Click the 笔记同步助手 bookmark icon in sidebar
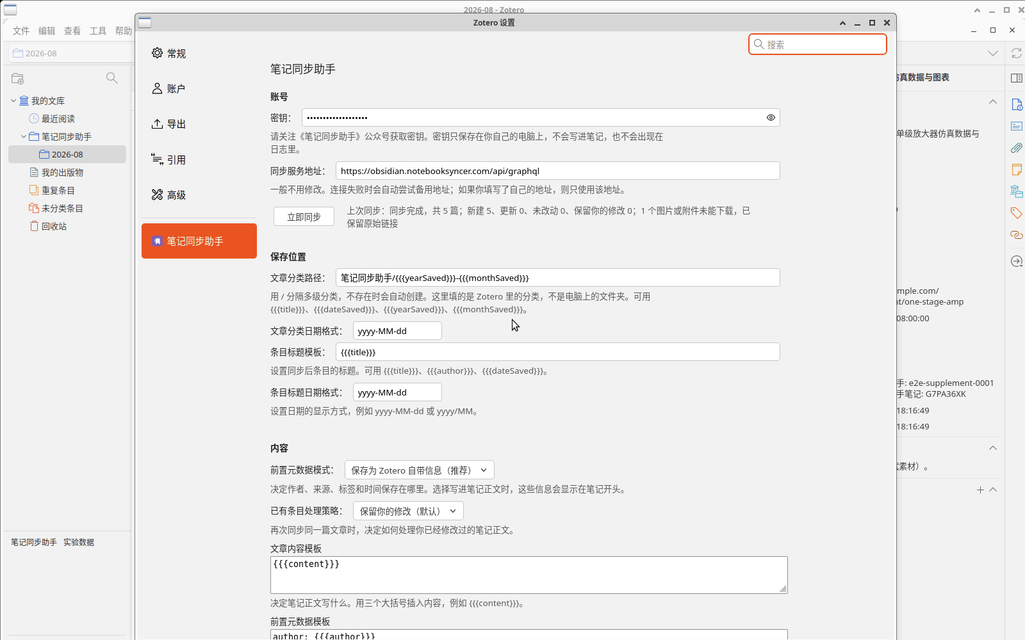1025x640 pixels. [157, 241]
